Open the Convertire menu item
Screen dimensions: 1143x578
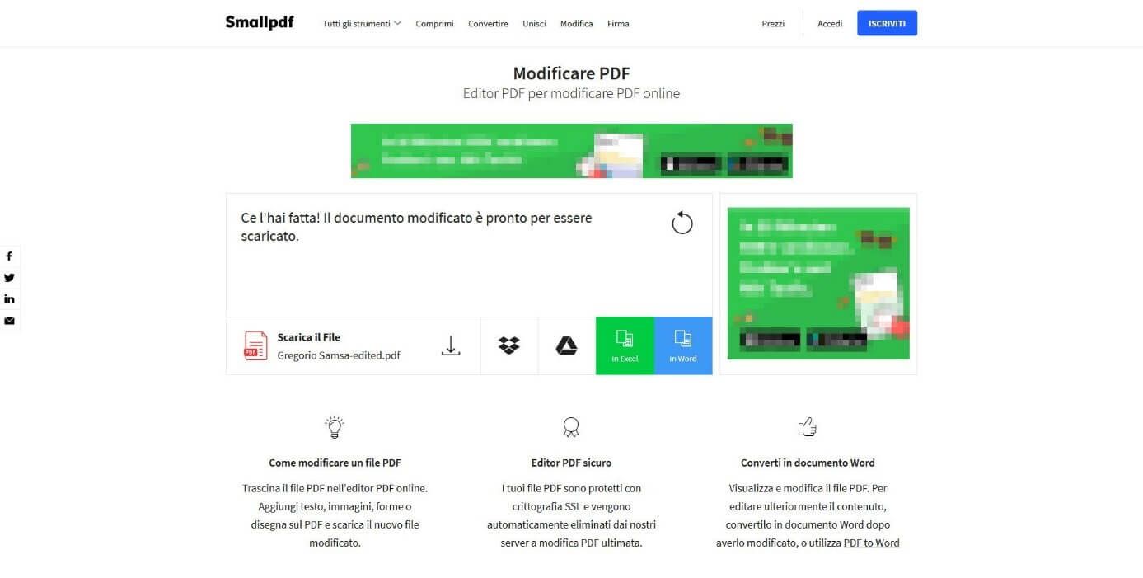click(x=488, y=24)
